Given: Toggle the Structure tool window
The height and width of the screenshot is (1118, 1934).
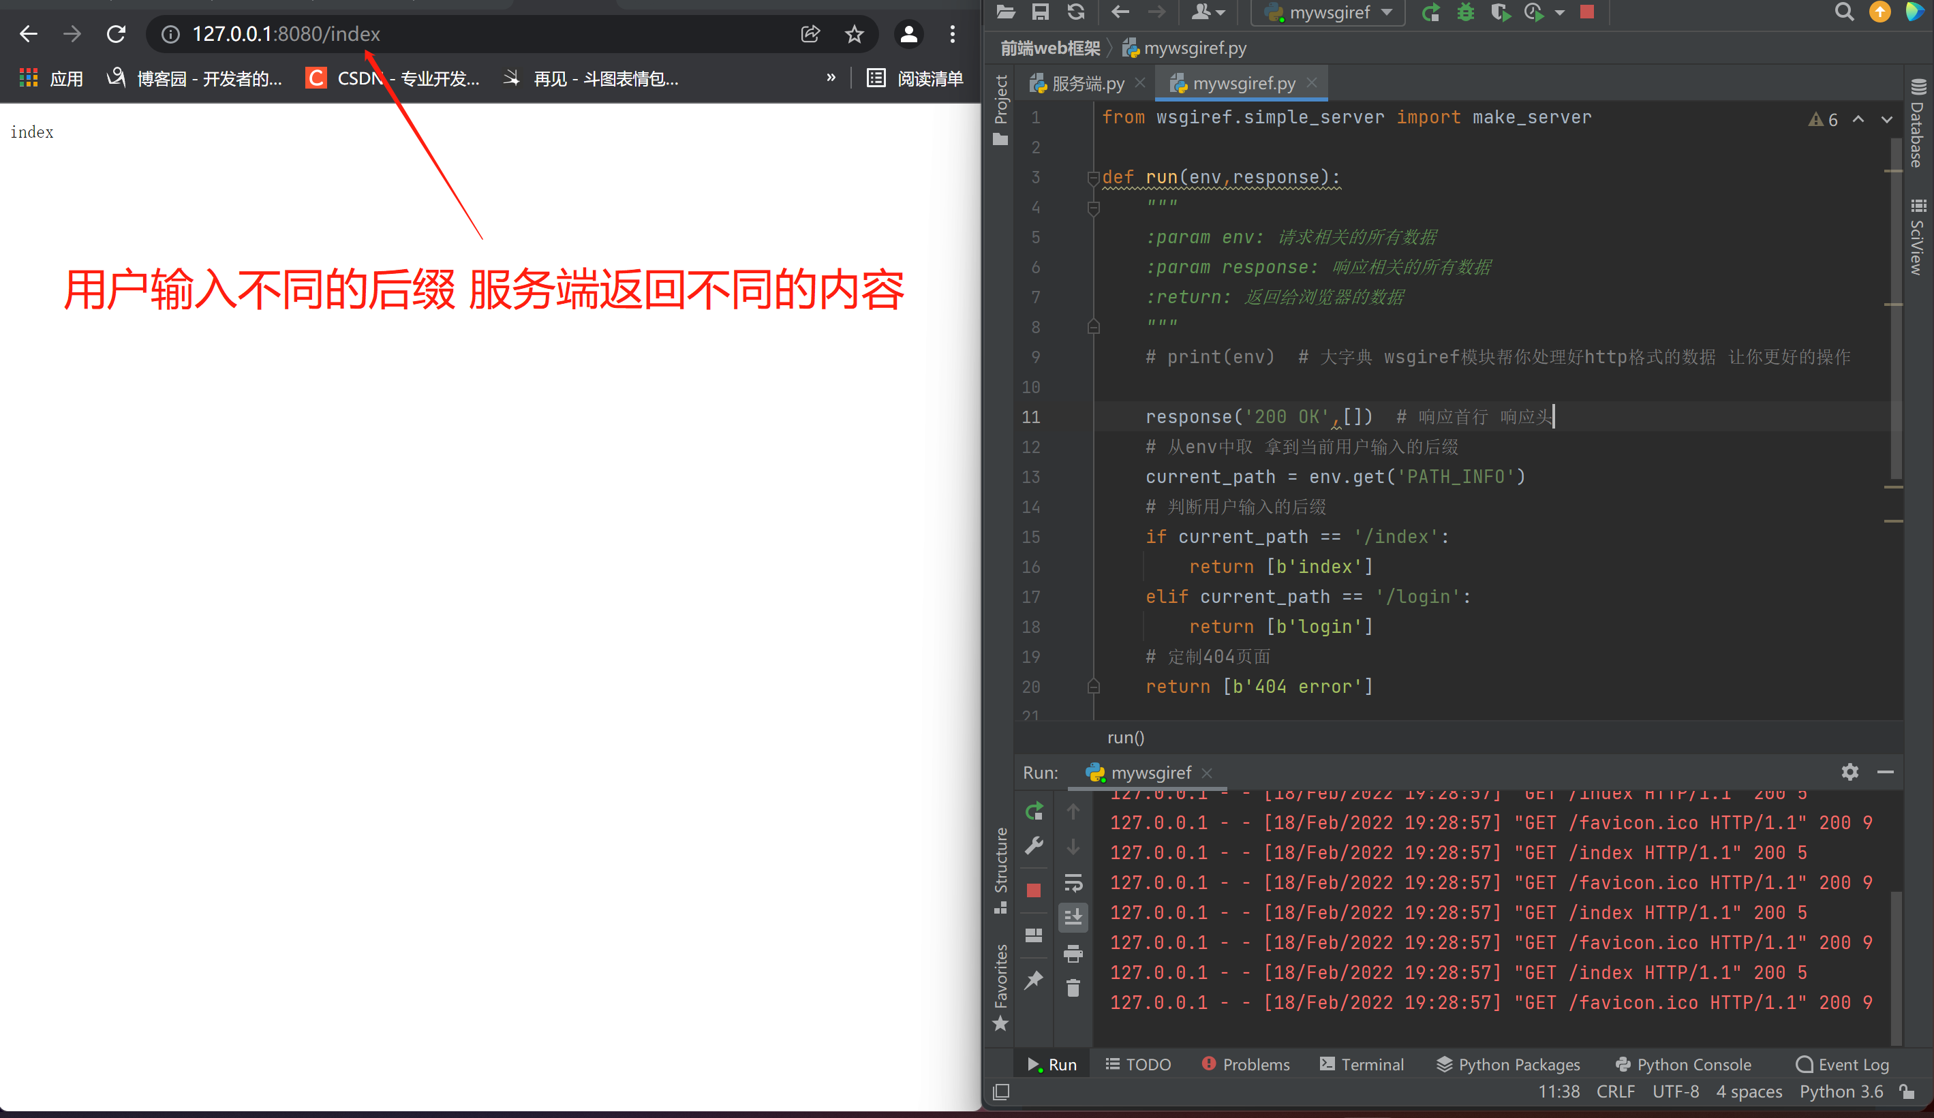Looking at the screenshot, I should [1000, 870].
